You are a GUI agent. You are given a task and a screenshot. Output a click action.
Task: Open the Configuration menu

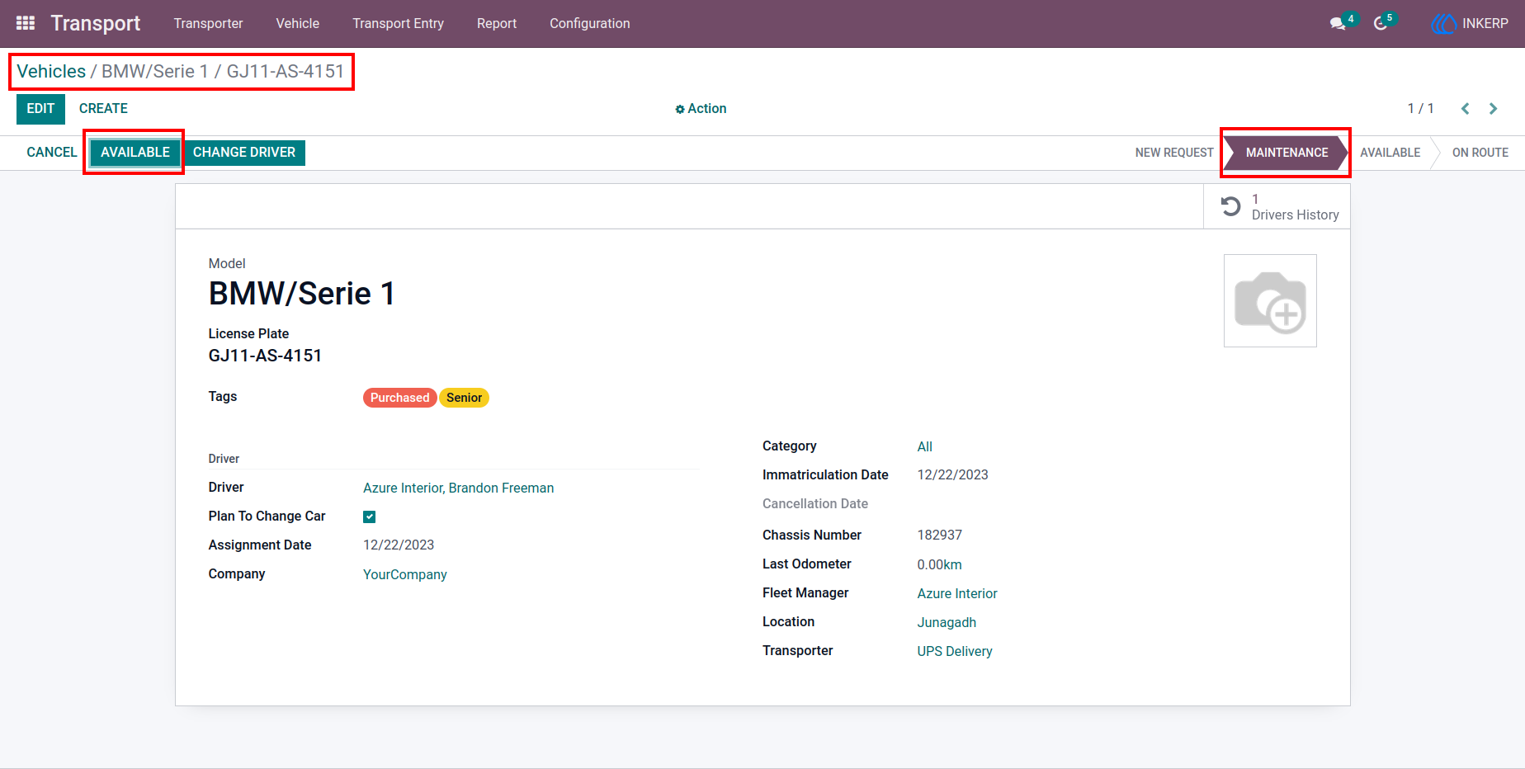[x=590, y=24]
